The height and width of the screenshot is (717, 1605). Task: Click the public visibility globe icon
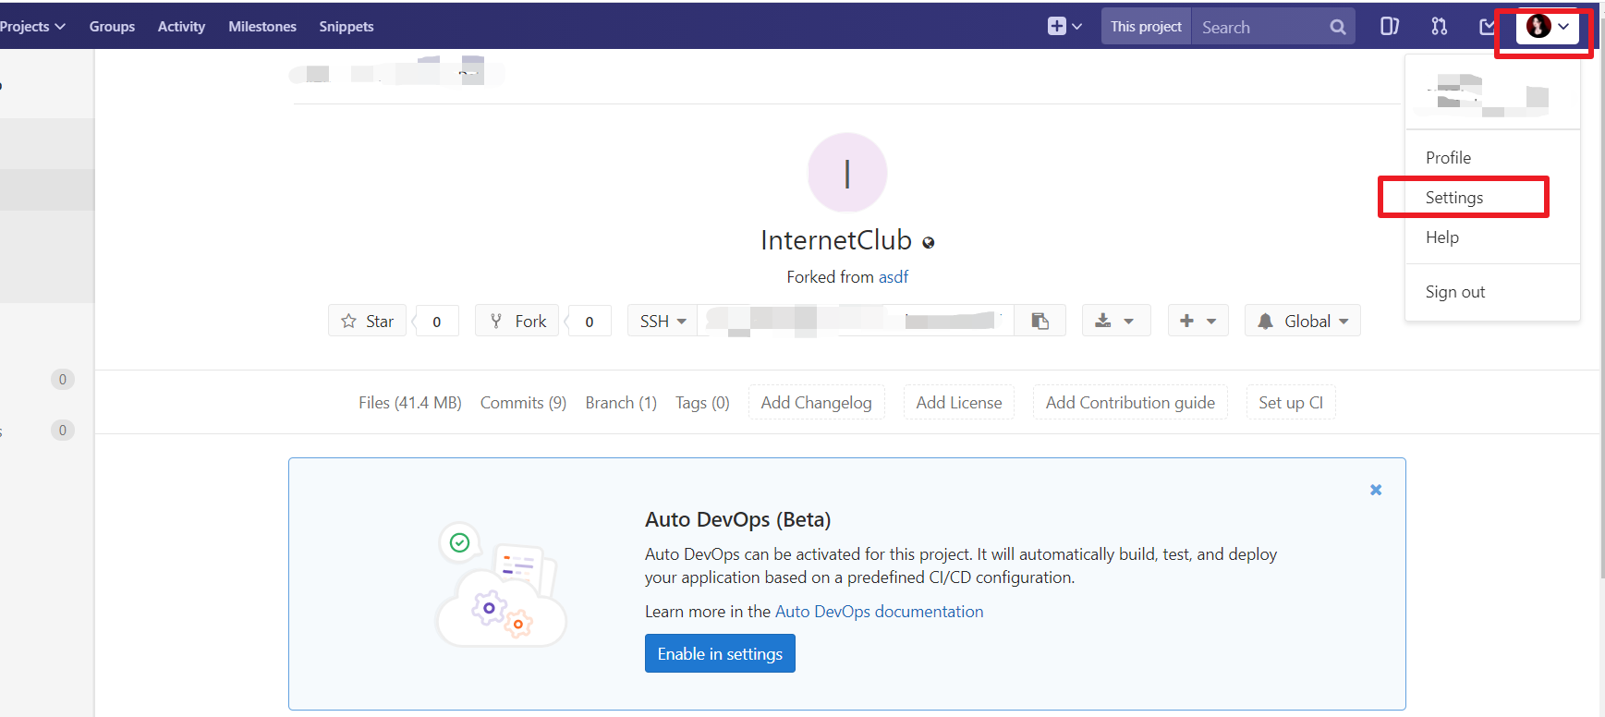(x=929, y=242)
